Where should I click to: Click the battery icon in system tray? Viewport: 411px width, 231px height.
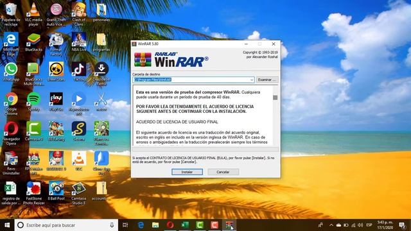coord(346,225)
